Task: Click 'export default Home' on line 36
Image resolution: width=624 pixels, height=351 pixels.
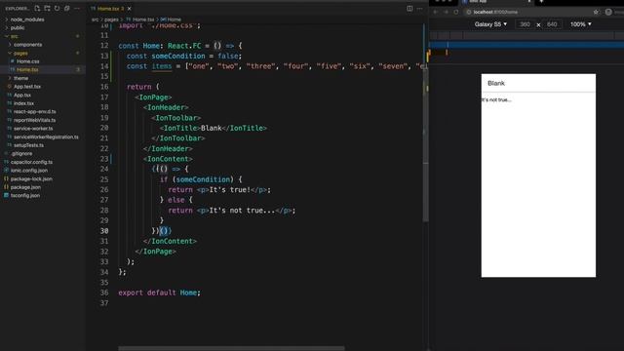Action: coord(158,292)
